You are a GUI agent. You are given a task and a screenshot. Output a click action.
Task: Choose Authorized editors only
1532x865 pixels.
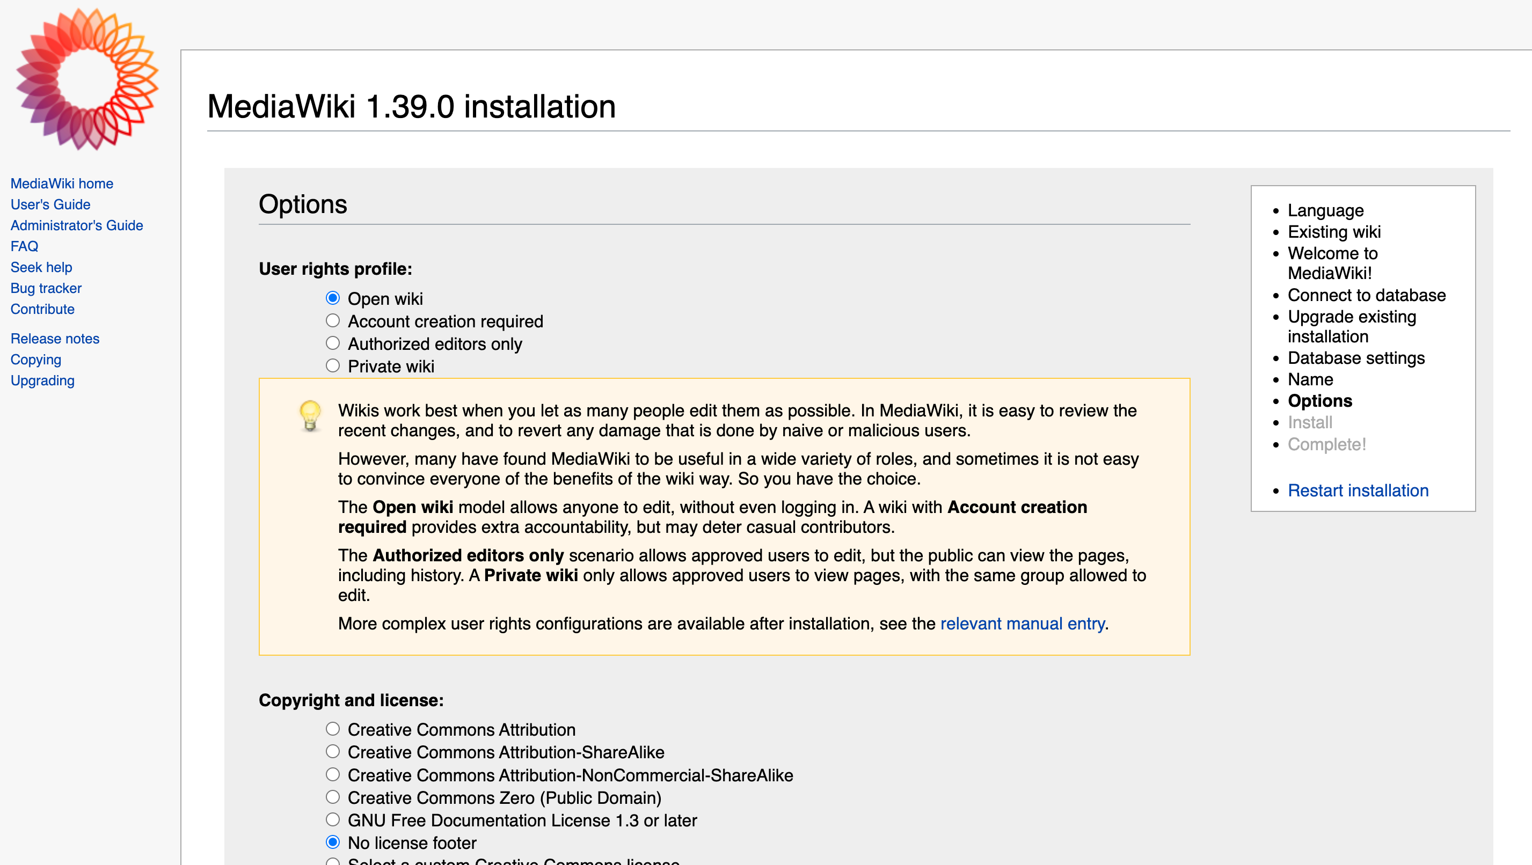pyautogui.click(x=332, y=343)
